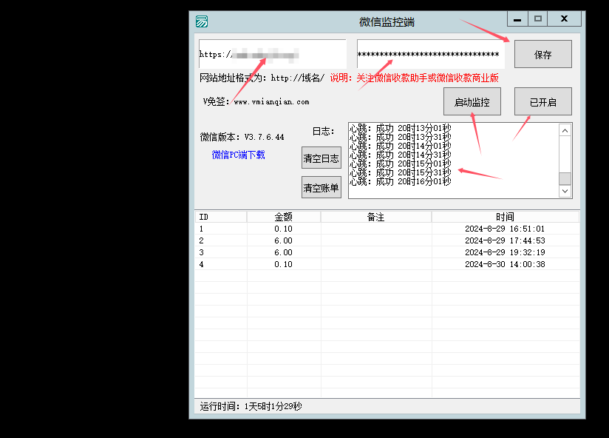The width and height of the screenshot is (609, 438).
Task: Click the 已开启 status button
Action: 543,102
